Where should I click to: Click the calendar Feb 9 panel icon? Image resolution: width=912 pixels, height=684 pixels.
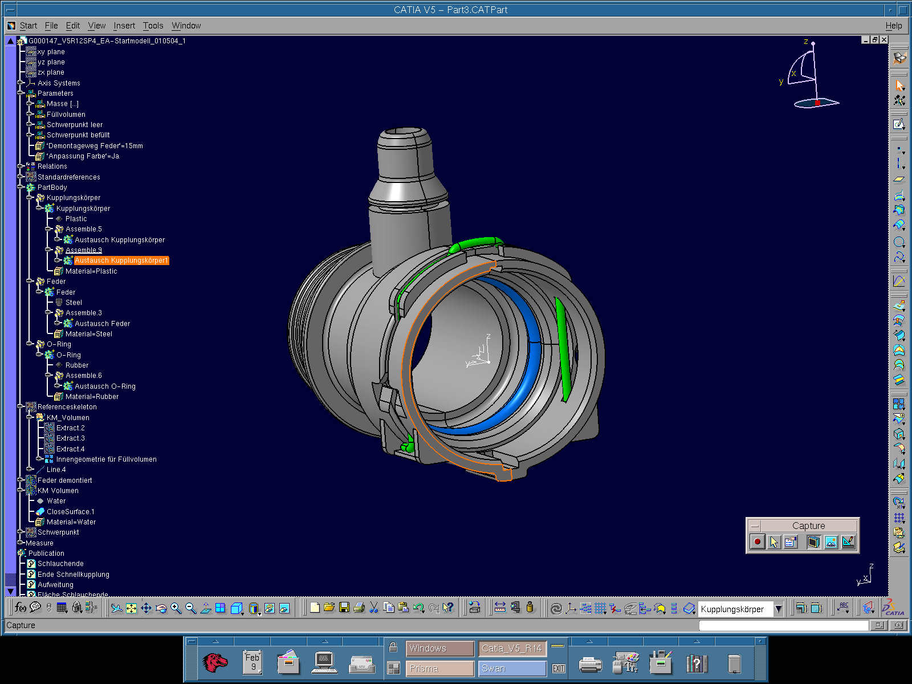click(x=252, y=662)
